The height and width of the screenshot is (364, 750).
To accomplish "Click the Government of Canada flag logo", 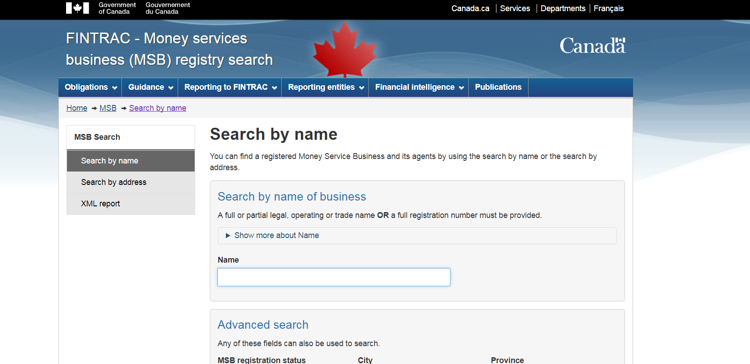I will 77,8.
